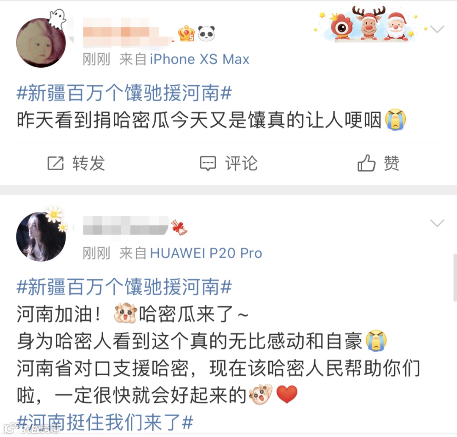
Task: Click the vertical scrollbar handle on right
Action: [x=455, y=277]
